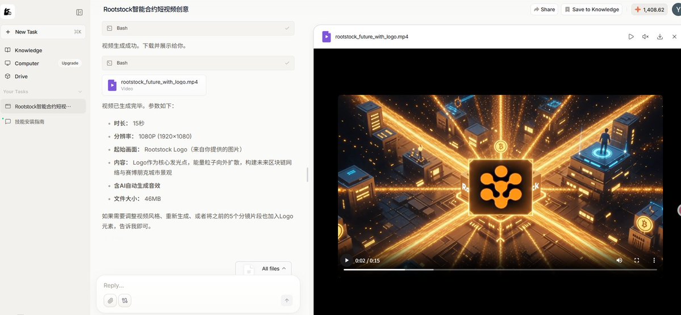Click the 0:02 / 0:15 time display
The width and height of the screenshot is (681, 315).
(x=367, y=261)
